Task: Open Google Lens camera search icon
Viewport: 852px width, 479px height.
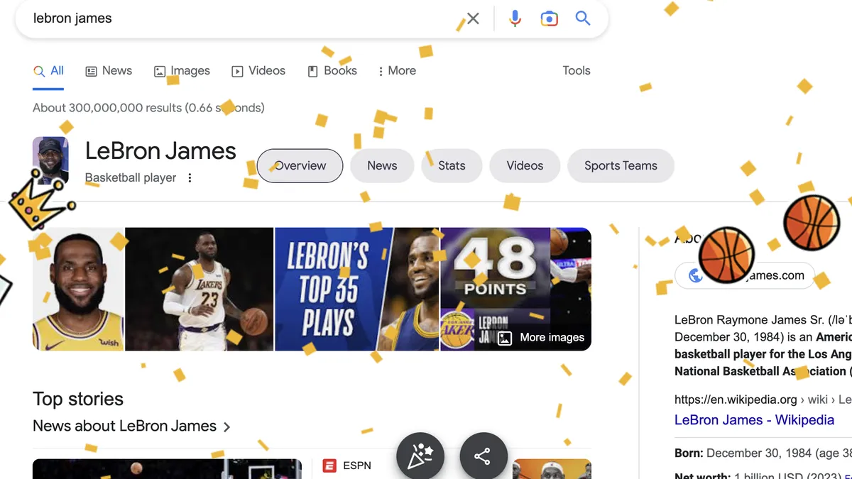Action: (549, 18)
